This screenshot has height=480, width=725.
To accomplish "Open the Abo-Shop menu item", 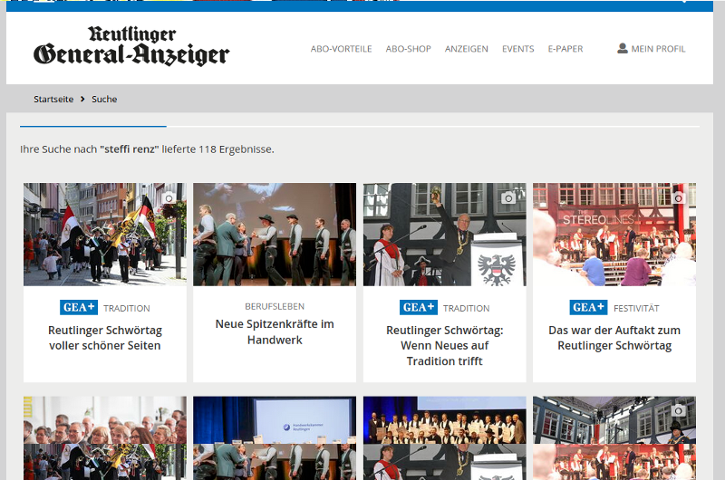I will (408, 49).
